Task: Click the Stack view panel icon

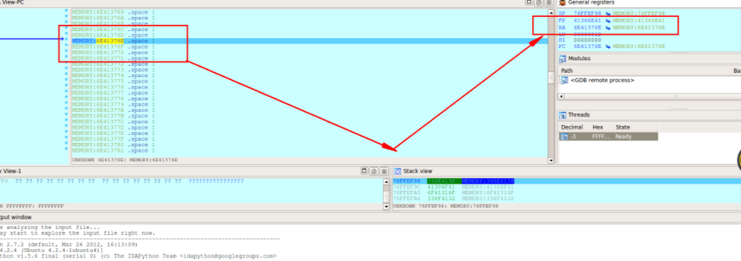Action: (x=397, y=171)
